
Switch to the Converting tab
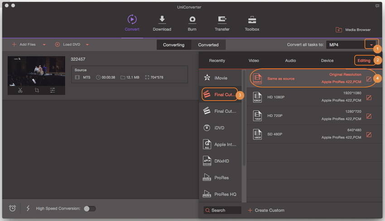pyautogui.click(x=173, y=45)
